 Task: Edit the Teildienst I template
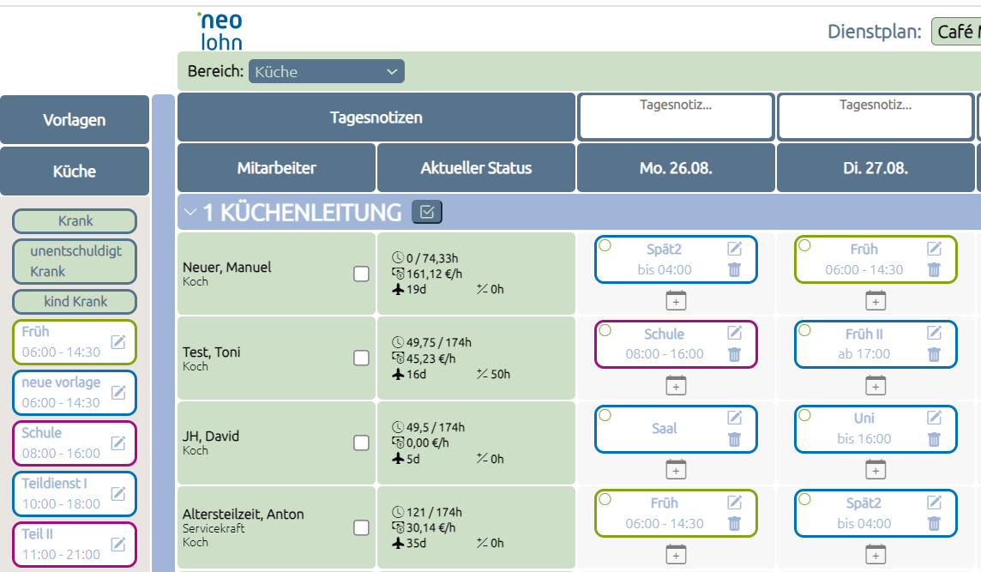tap(118, 494)
